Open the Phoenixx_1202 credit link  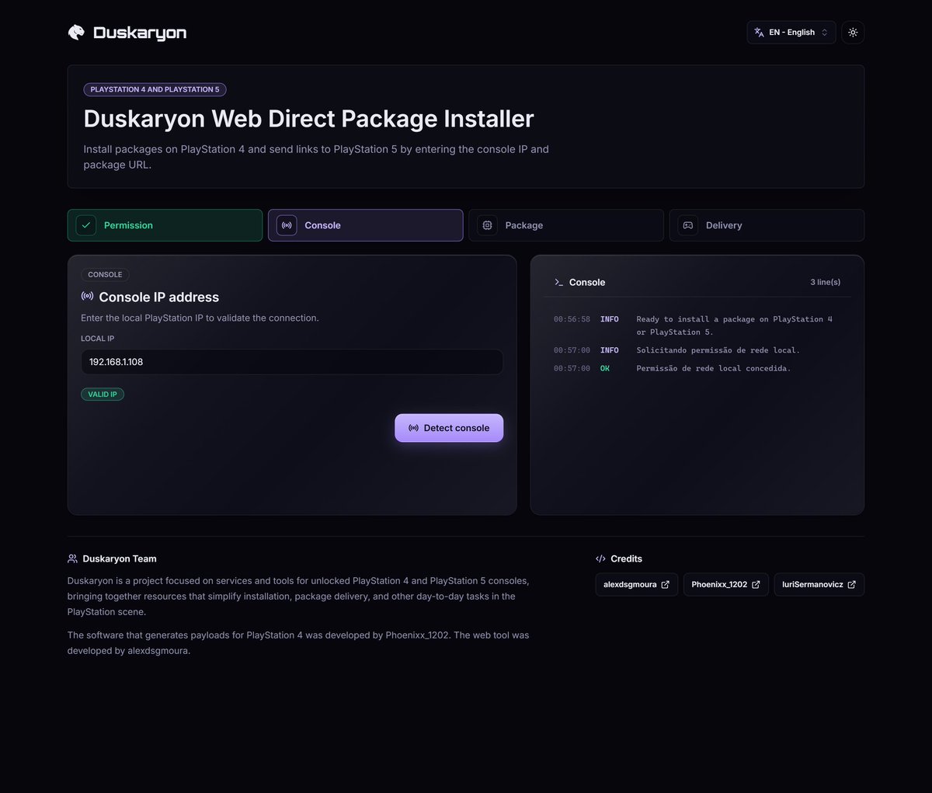726,584
